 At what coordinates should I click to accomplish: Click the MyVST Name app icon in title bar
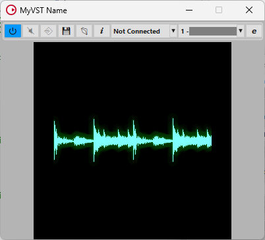(x=11, y=10)
